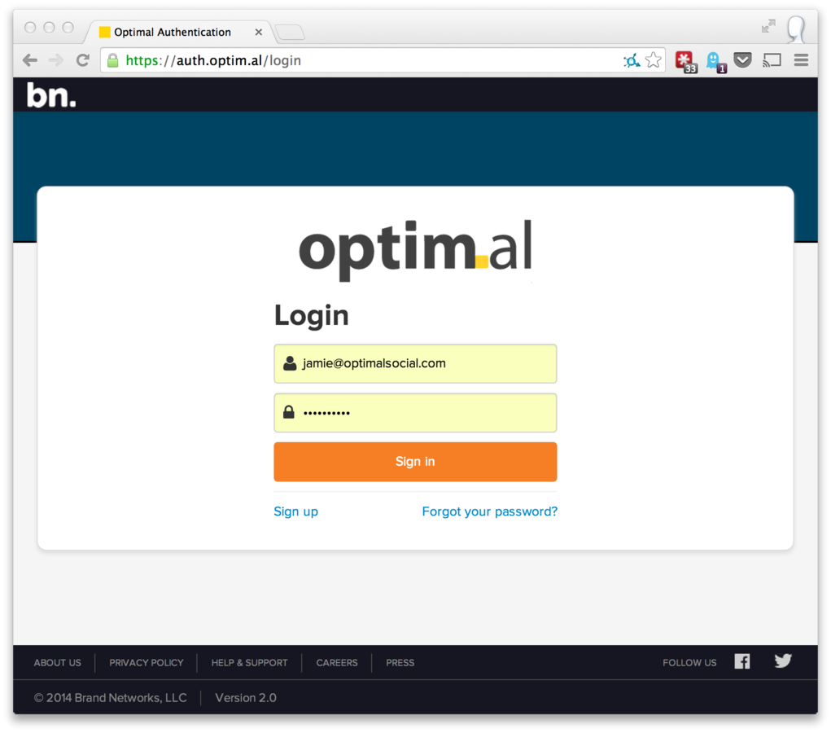Click the window minimize traffic light button
Screen dimensions: 831x733
(x=50, y=27)
